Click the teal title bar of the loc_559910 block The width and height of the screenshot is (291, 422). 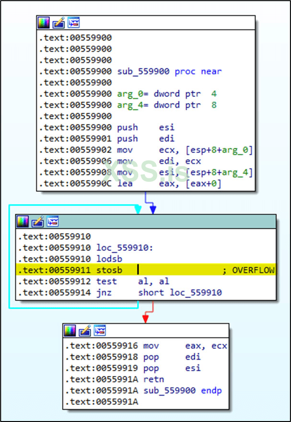[x=146, y=222]
